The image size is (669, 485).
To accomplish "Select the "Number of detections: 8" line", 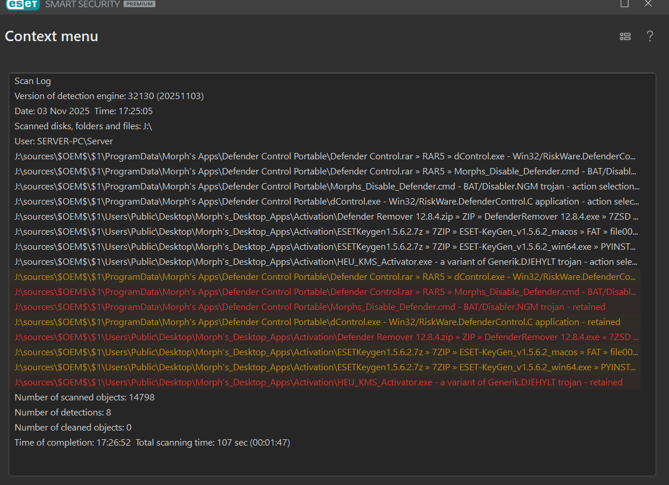I will click(63, 413).
